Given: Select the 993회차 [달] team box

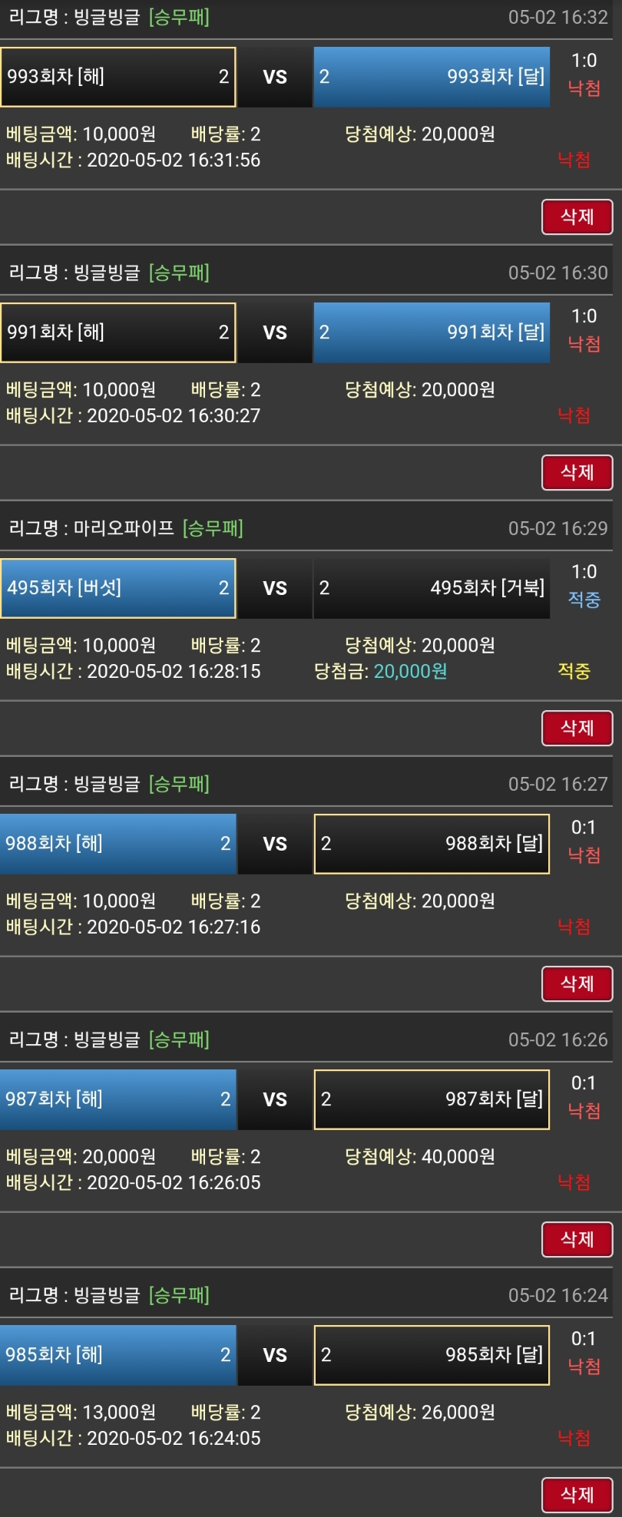Looking at the screenshot, I should 432,77.
